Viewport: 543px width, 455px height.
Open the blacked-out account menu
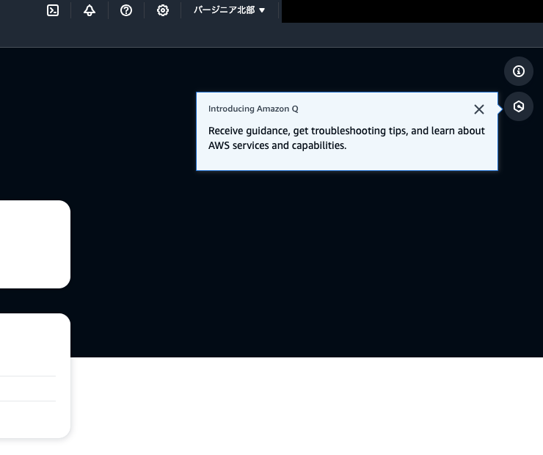click(x=411, y=11)
